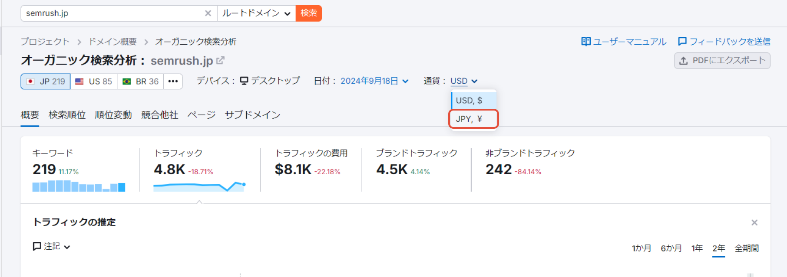
Task: Click the 11.17% keyword change value
Action: point(69,172)
